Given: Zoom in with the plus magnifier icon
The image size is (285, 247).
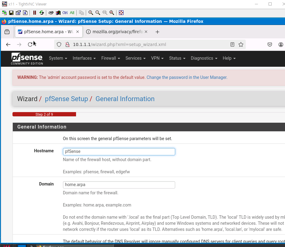Looking at the screenshot, I should 91,13.
